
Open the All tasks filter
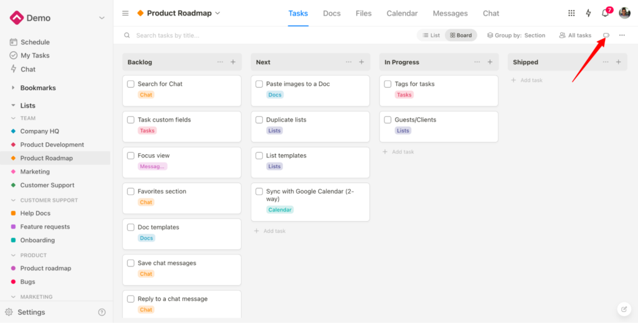coord(575,35)
